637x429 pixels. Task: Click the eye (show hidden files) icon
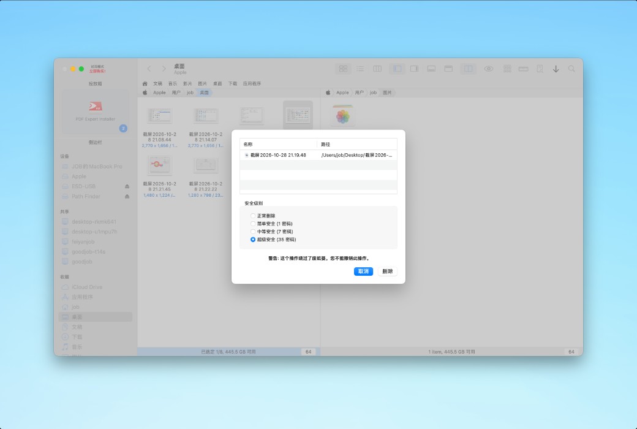(x=489, y=69)
